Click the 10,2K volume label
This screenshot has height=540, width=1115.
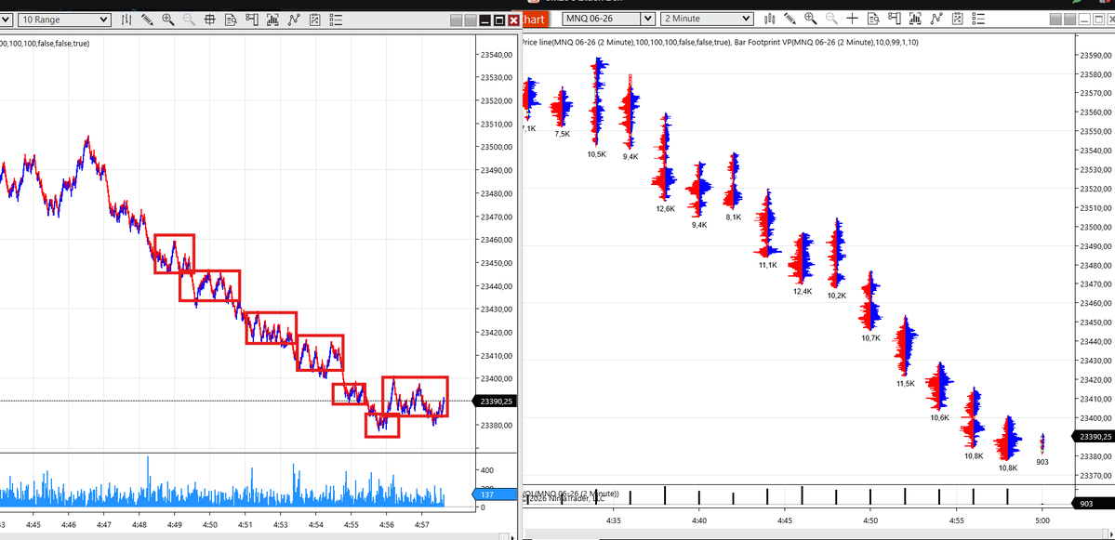[836, 296]
